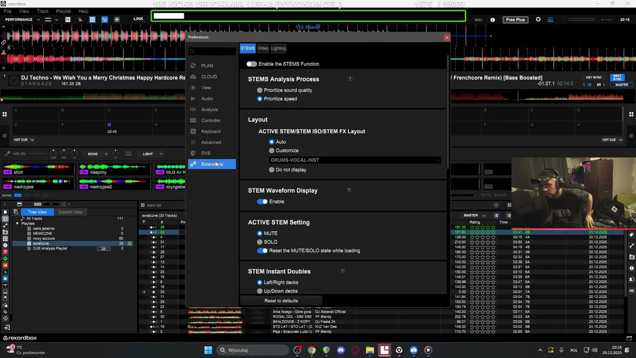Select SOLO radio under ACTIVE STEM Setting

pyautogui.click(x=259, y=242)
